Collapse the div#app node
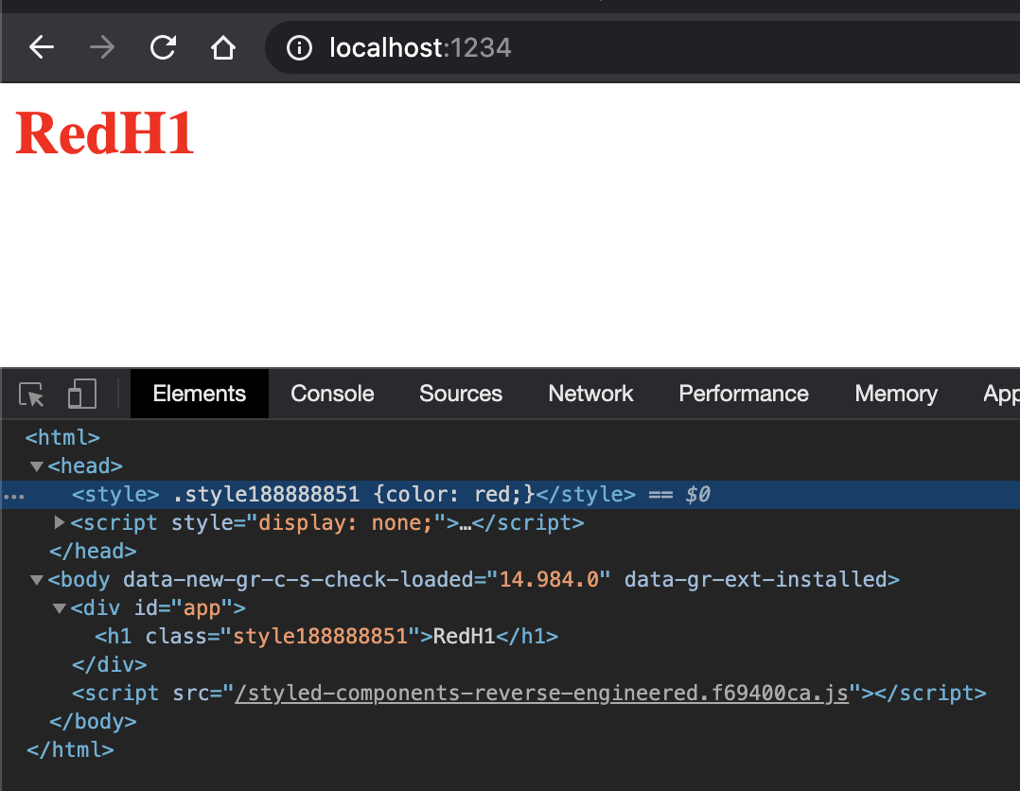Viewport: 1020px width, 791px height. (x=60, y=608)
